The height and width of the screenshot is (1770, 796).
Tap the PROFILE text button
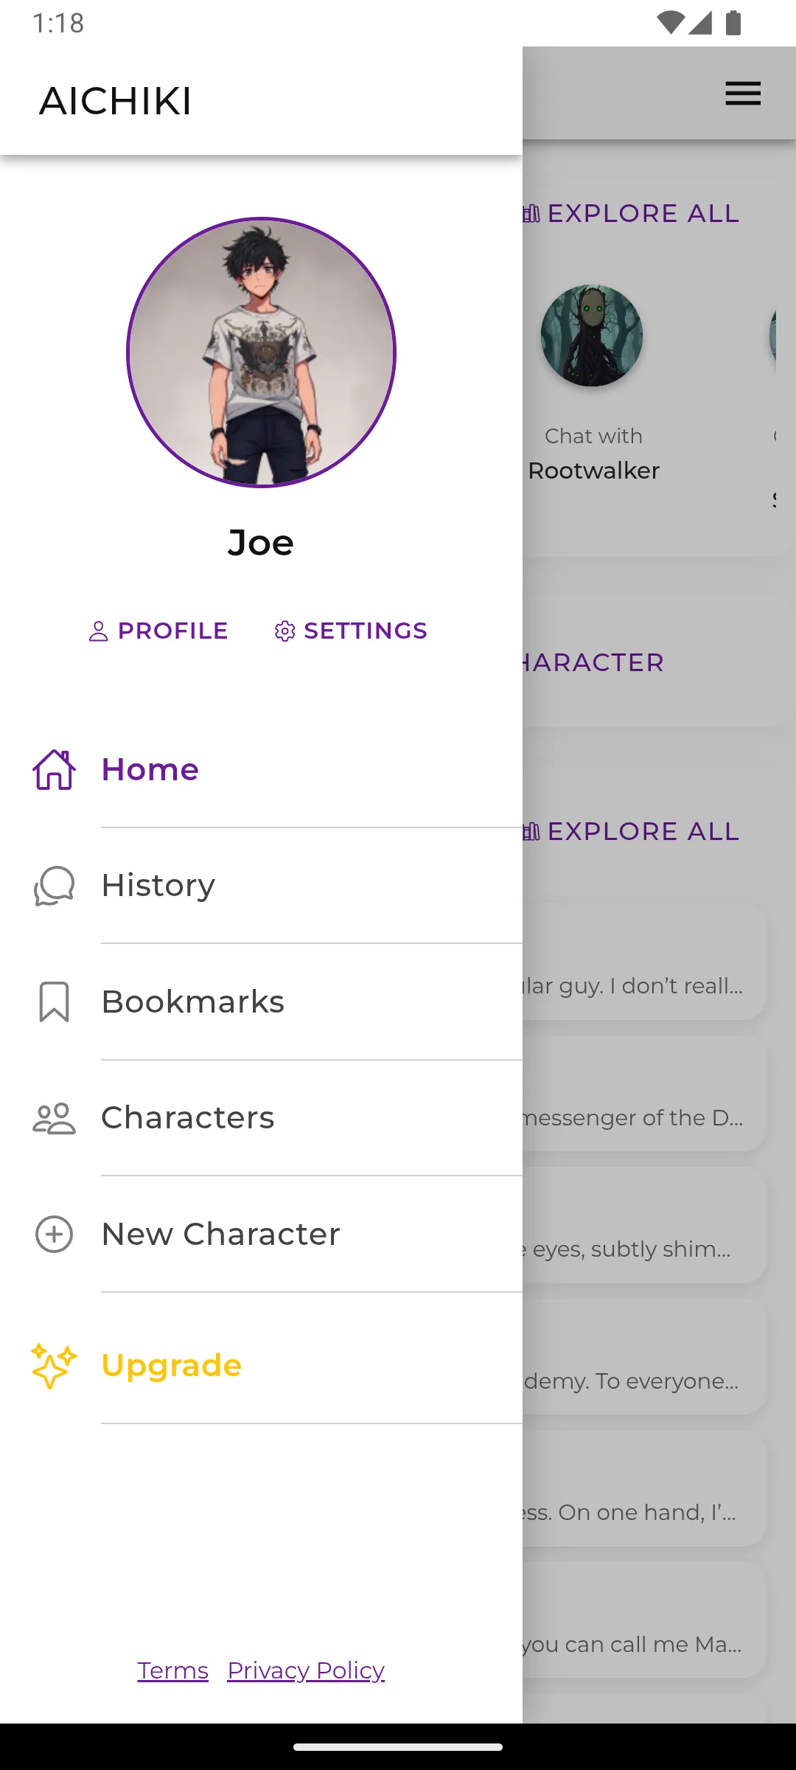tap(173, 631)
